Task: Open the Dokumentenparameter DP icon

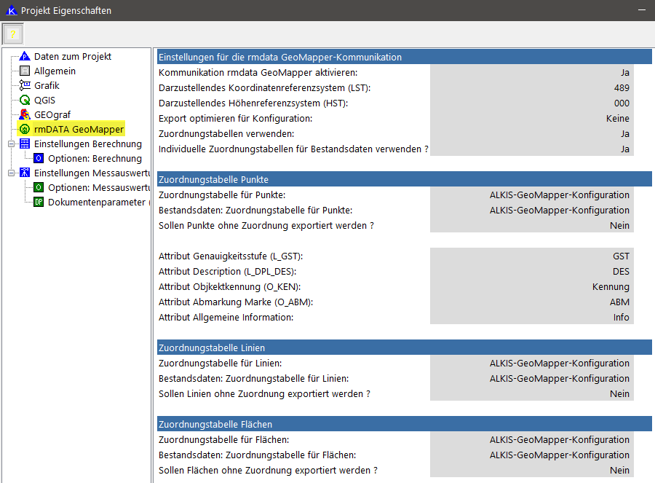Action: click(39, 202)
